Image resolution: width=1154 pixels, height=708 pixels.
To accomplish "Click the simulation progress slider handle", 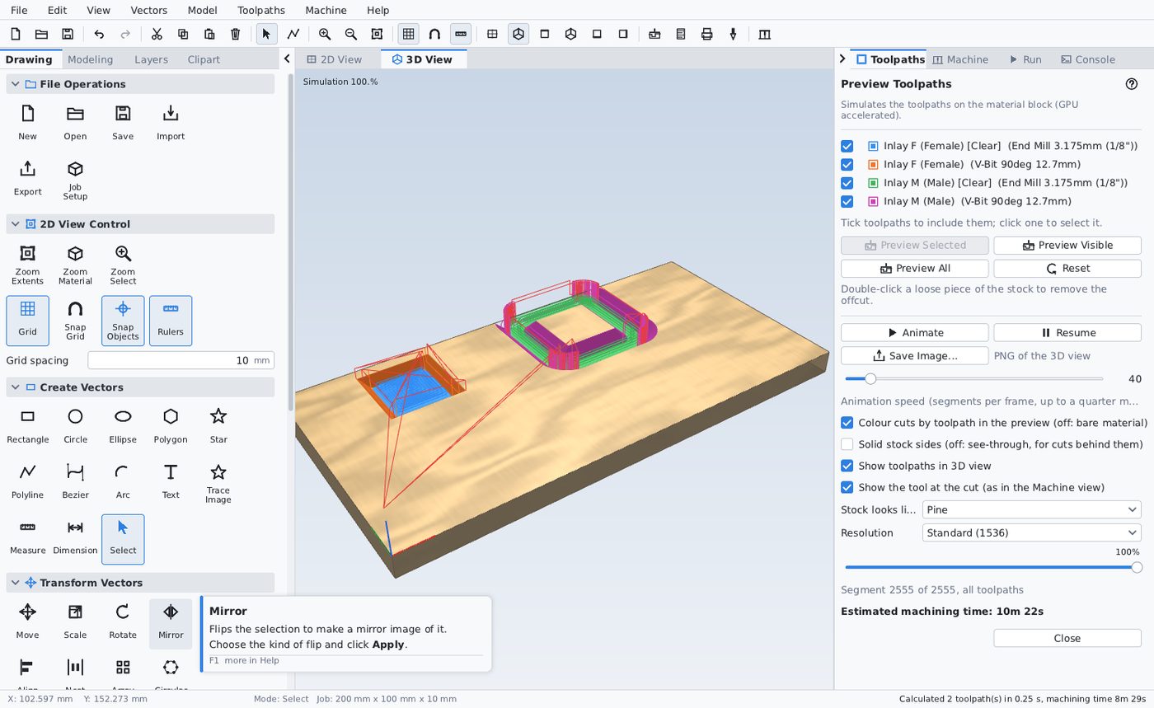I will coord(1137,567).
